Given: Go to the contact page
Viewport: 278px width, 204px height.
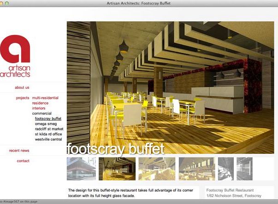Looking at the screenshot, I should (x=23, y=161).
